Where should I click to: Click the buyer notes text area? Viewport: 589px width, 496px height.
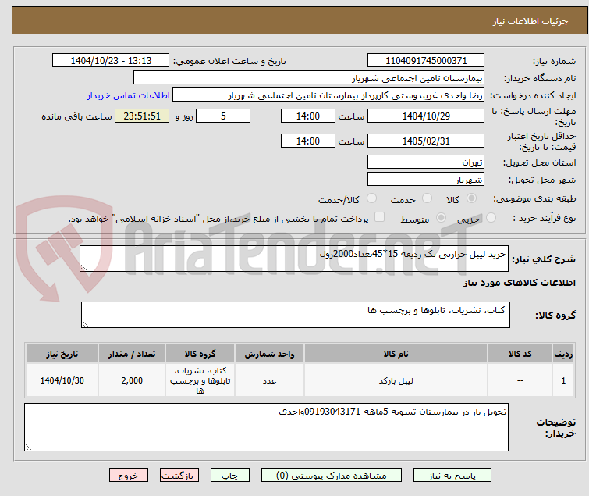point(266,427)
